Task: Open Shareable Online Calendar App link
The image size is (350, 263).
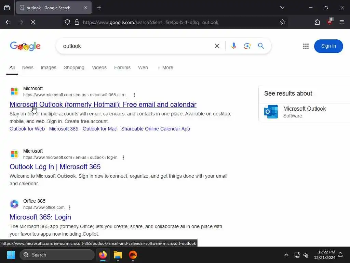Action: click(156, 129)
